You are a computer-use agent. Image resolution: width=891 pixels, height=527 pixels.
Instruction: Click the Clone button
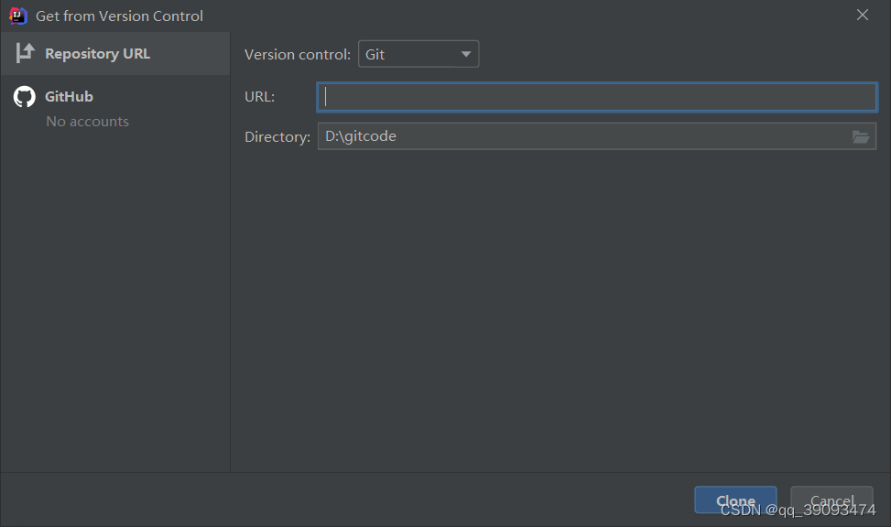pyautogui.click(x=735, y=500)
